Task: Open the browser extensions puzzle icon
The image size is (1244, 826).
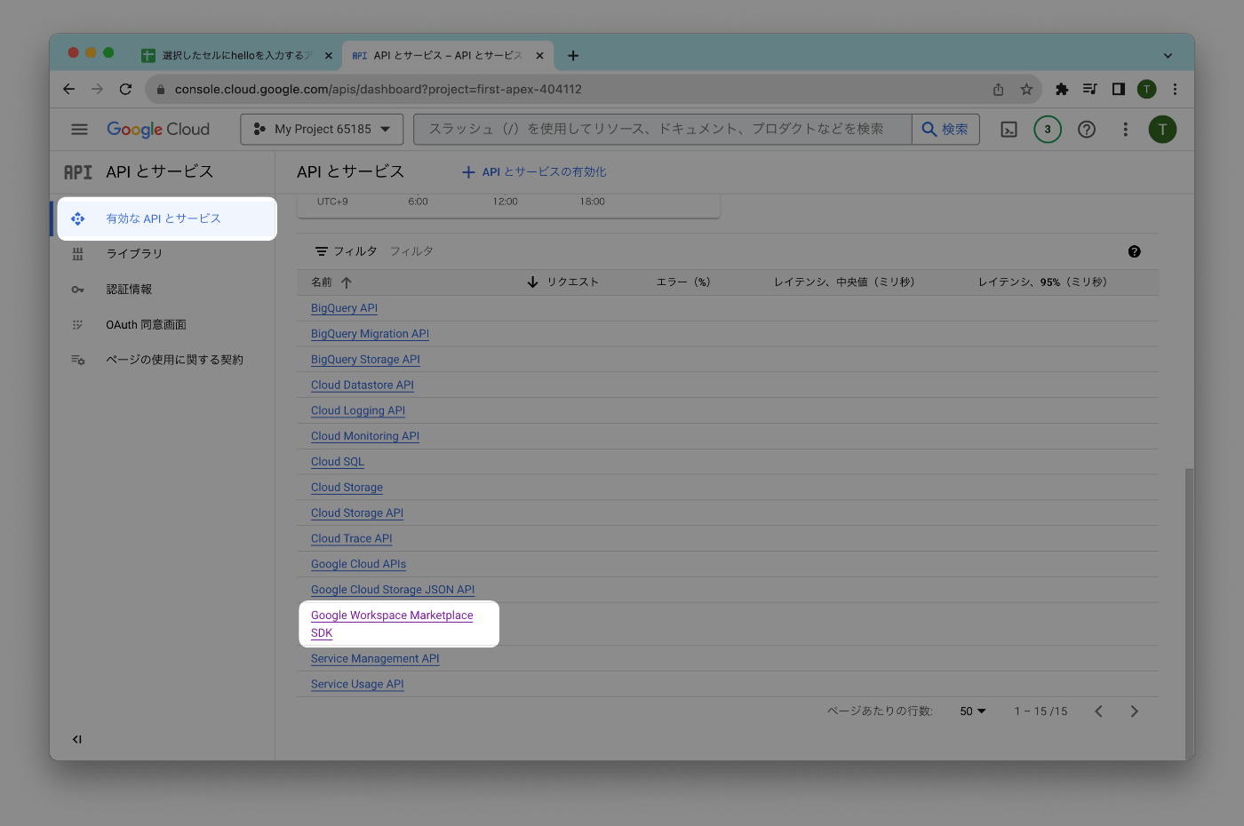Action: coord(1062,89)
